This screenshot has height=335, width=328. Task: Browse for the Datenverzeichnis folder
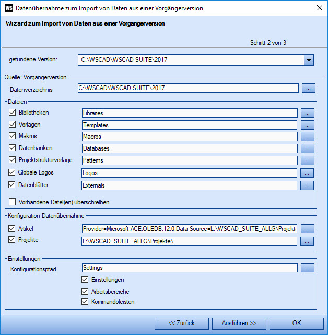tap(309, 88)
